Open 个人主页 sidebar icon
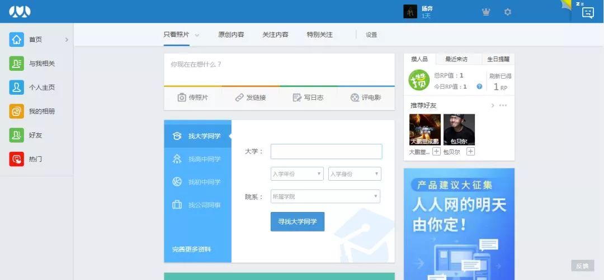This screenshot has width=604, height=280. (x=17, y=87)
